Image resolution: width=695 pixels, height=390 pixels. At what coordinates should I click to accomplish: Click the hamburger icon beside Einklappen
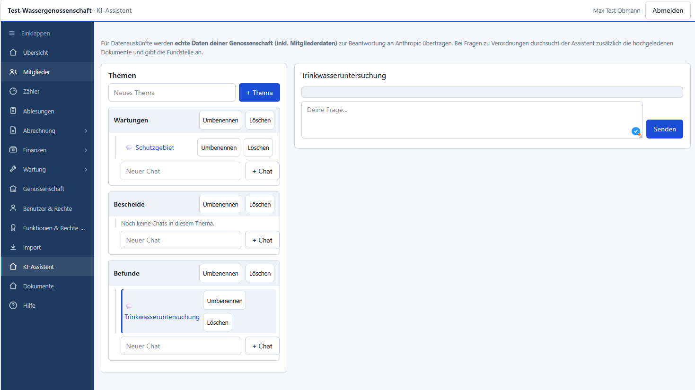point(12,33)
